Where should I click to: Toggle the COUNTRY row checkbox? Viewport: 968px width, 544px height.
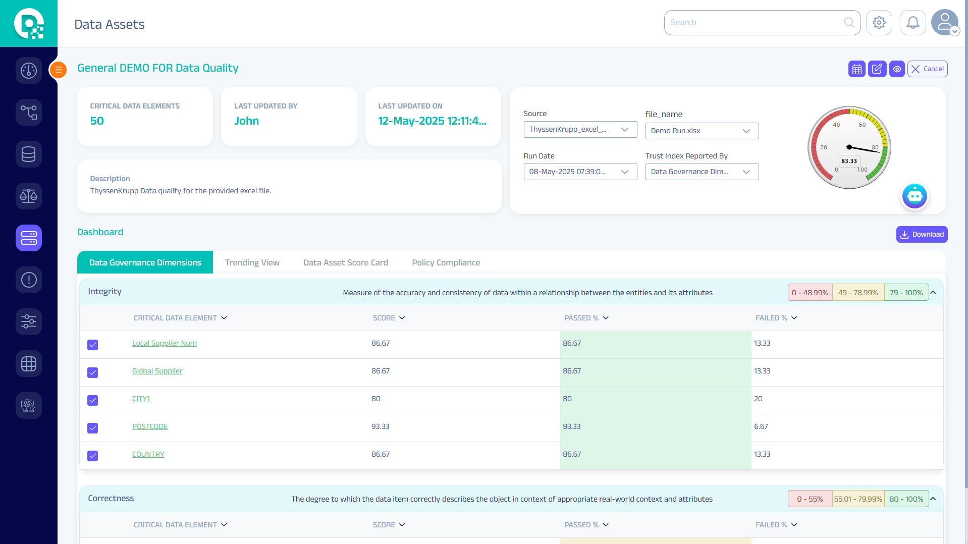click(93, 456)
